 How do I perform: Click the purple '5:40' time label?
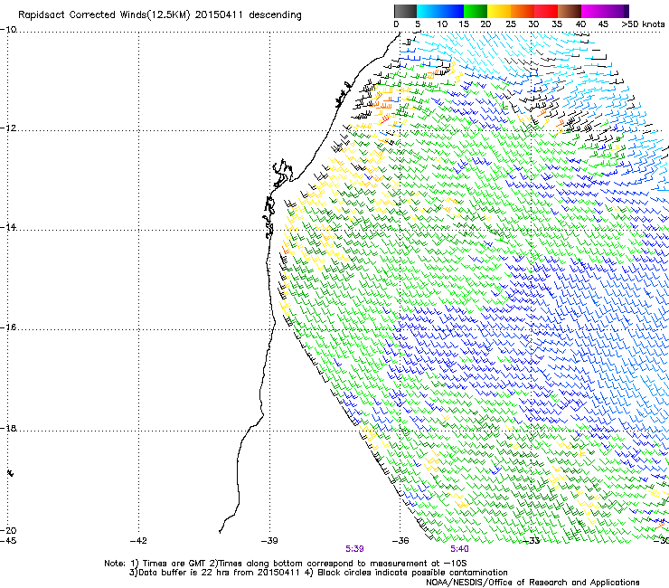pos(459,549)
